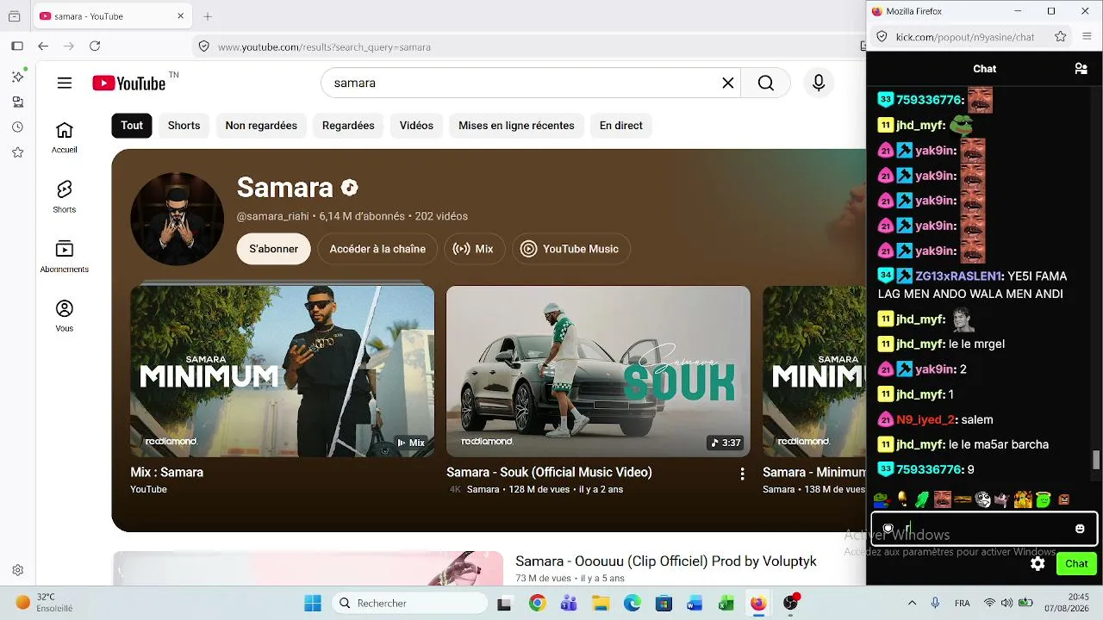Open the YouTube guide hamburger menu
1103x620 pixels.
tap(65, 83)
